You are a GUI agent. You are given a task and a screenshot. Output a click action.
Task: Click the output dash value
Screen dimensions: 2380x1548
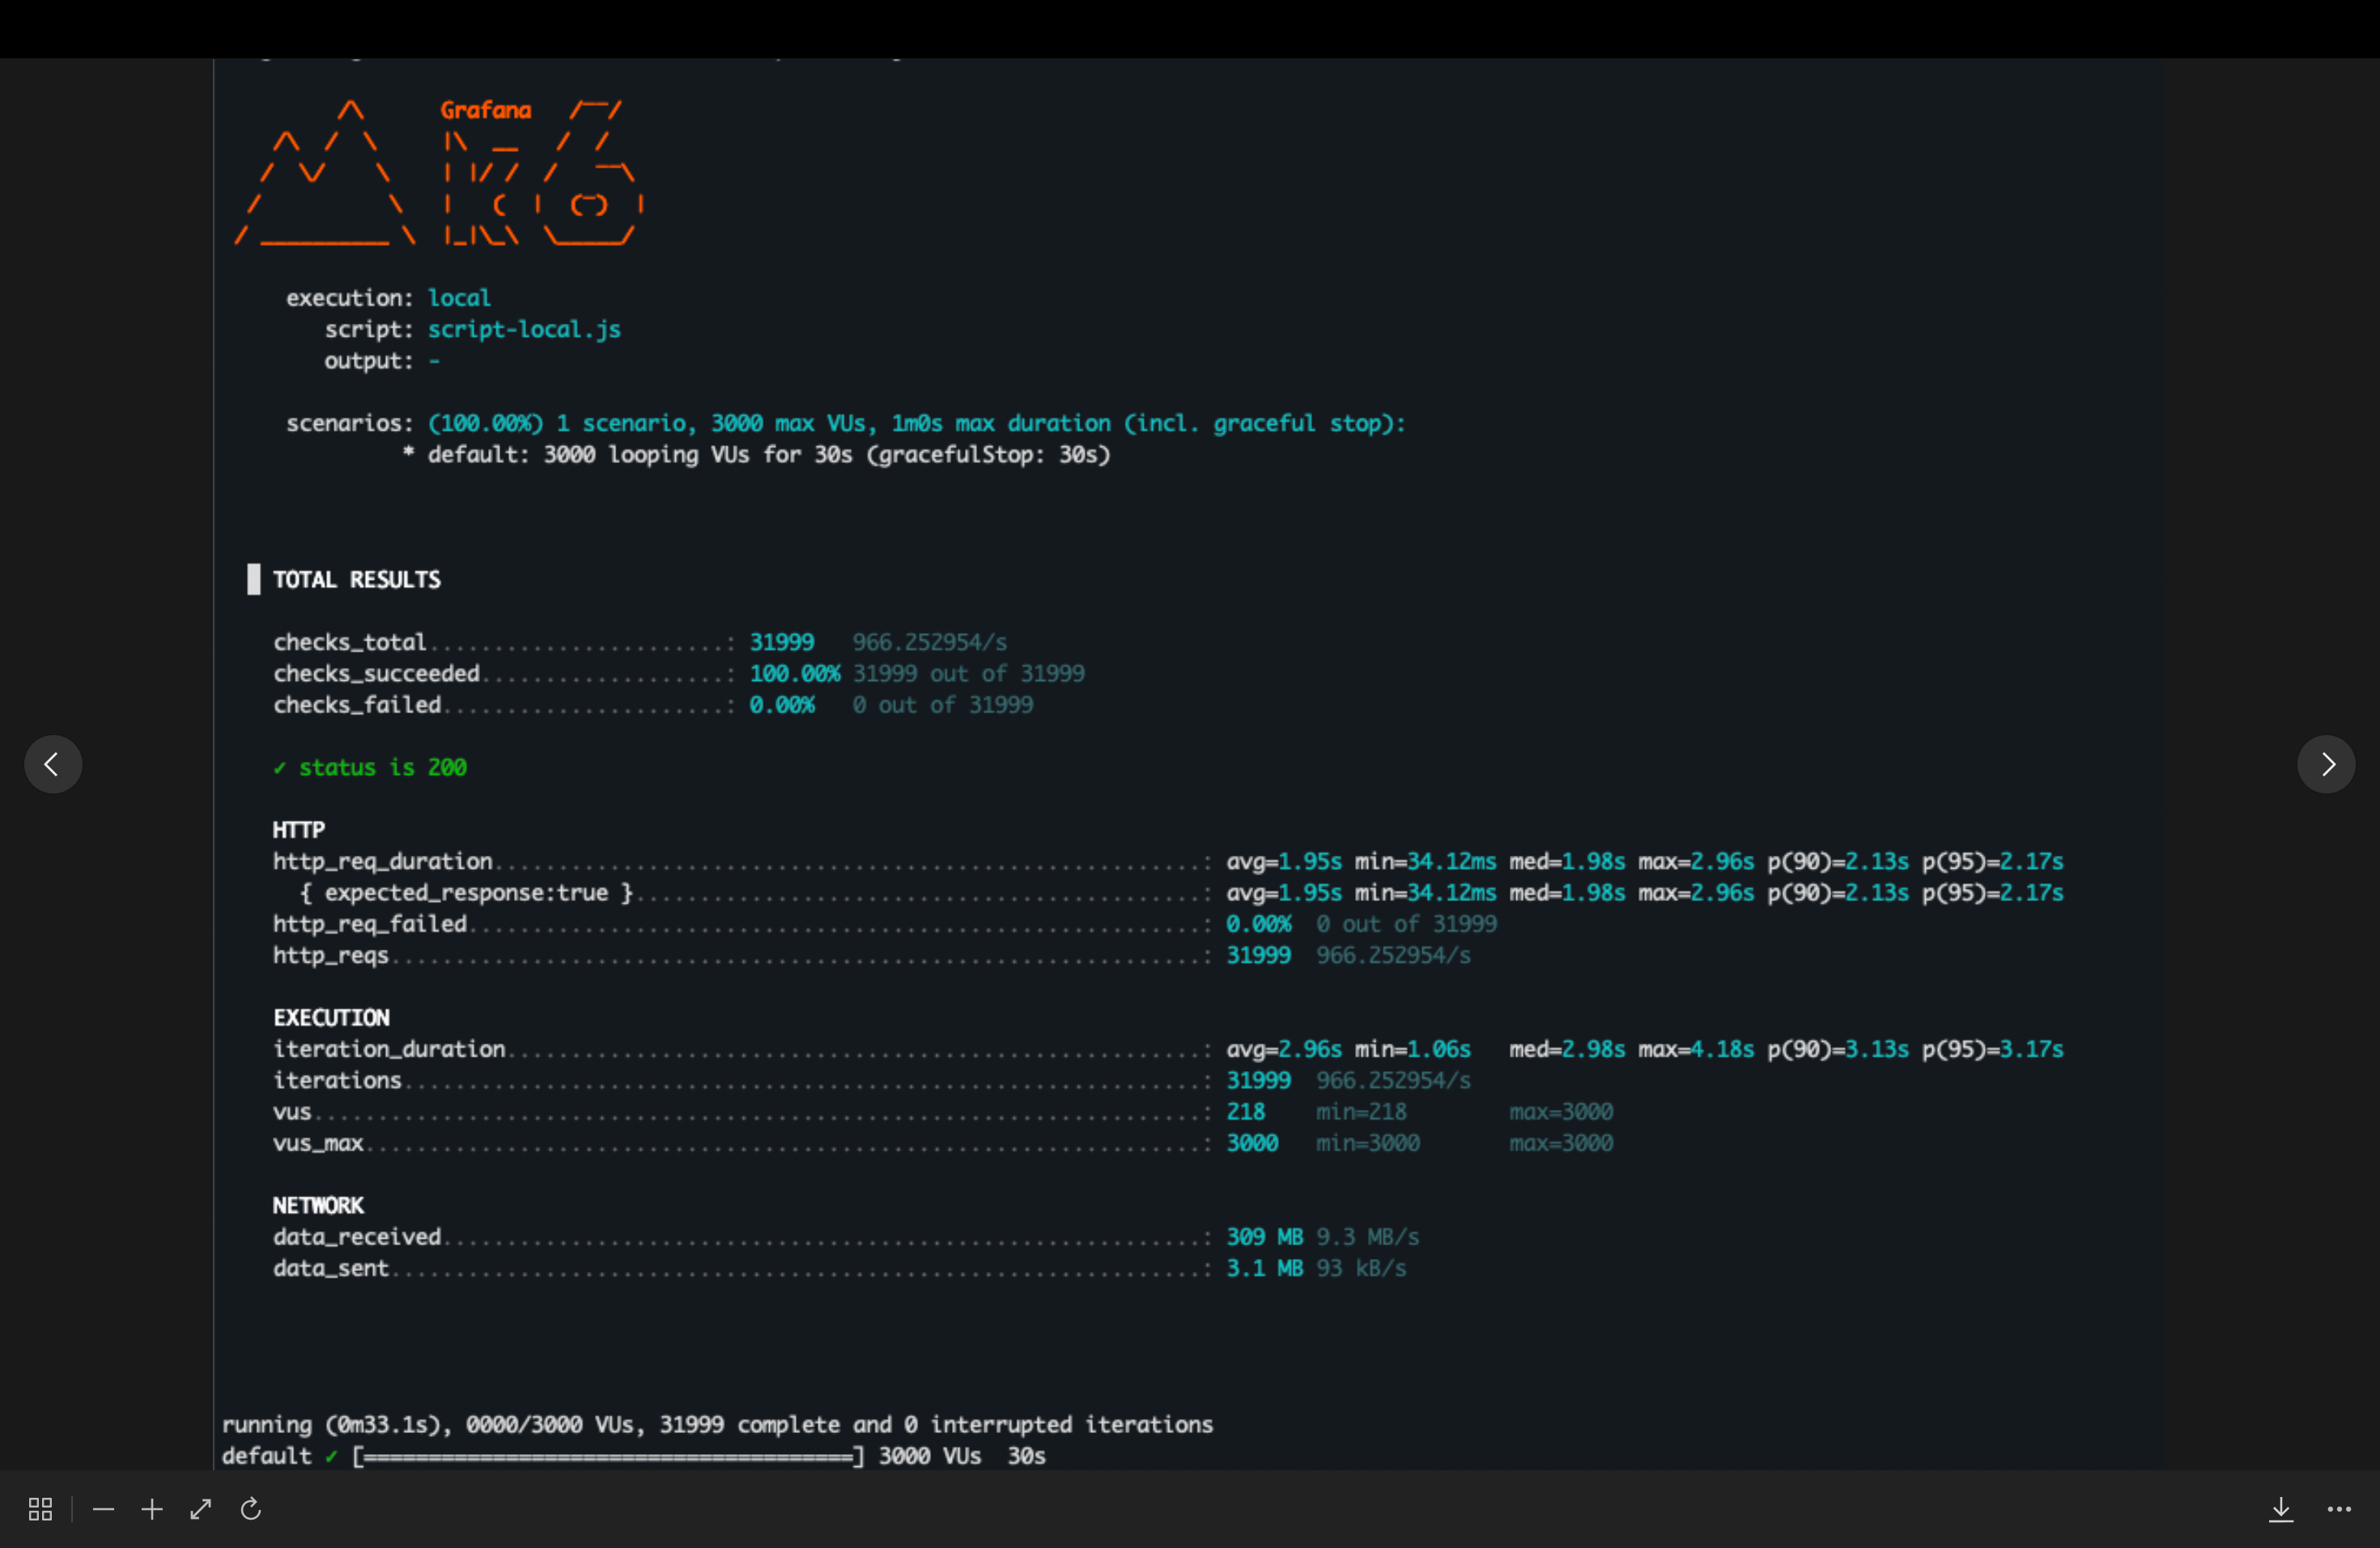pyautogui.click(x=434, y=360)
